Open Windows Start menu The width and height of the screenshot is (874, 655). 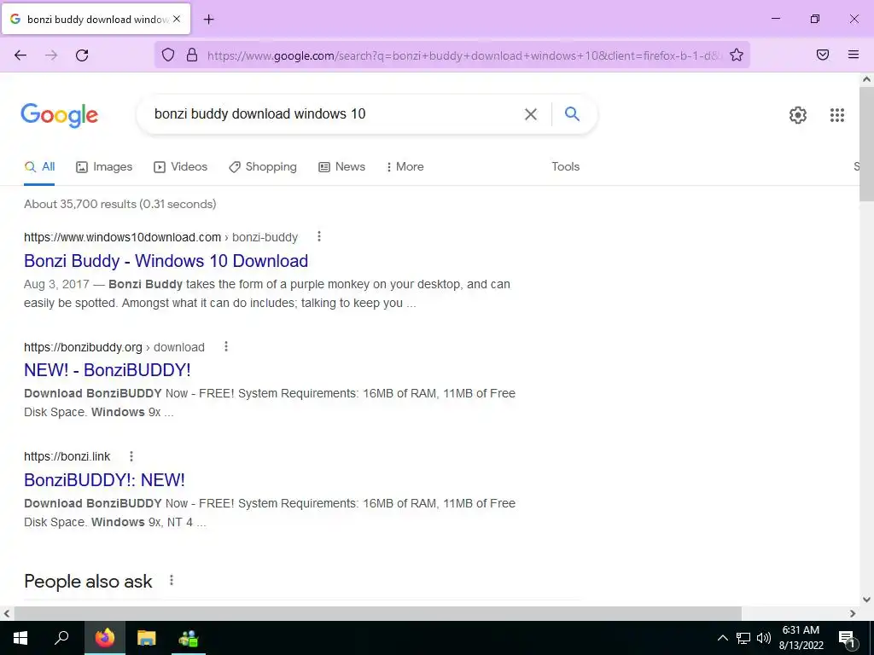point(20,638)
